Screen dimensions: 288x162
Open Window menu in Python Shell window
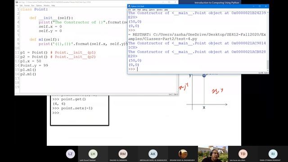click(x=159, y=10)
